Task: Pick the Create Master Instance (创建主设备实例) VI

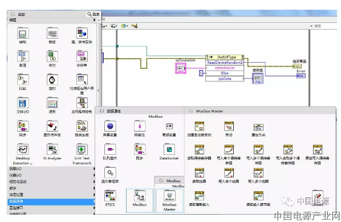Action: coord(199,126)
